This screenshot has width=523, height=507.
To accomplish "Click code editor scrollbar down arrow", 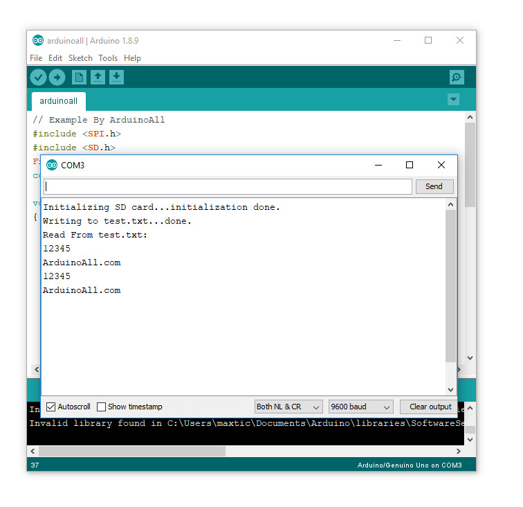I will [x=470, y=358].
